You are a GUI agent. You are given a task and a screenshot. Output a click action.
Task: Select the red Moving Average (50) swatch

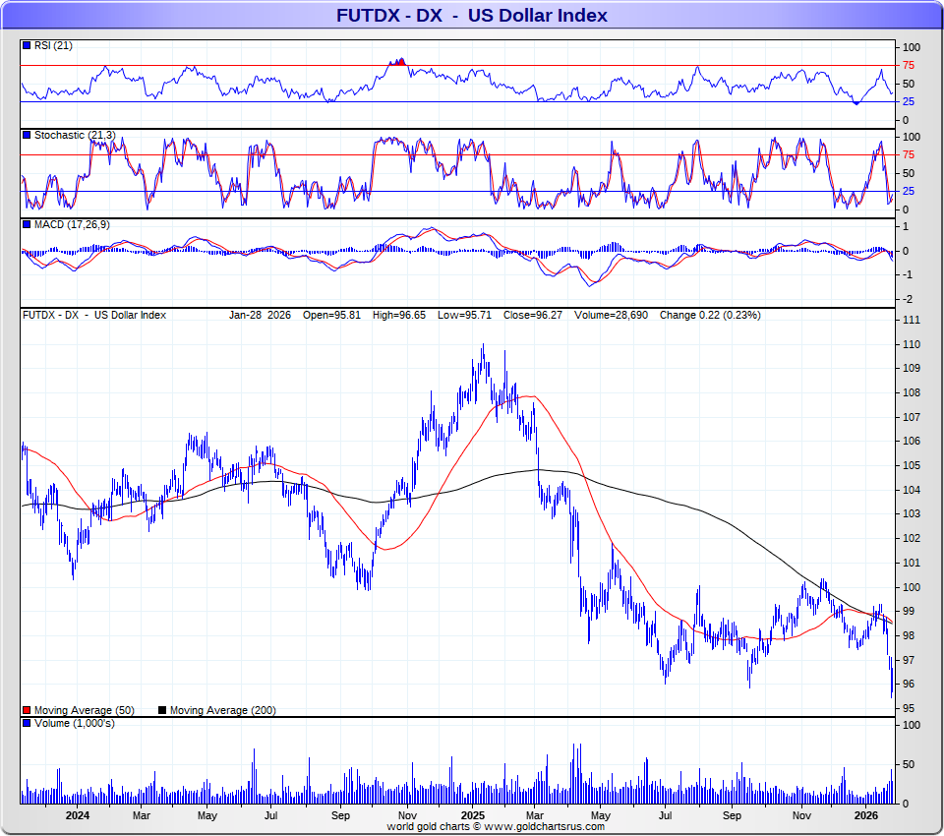click(27, 710)
